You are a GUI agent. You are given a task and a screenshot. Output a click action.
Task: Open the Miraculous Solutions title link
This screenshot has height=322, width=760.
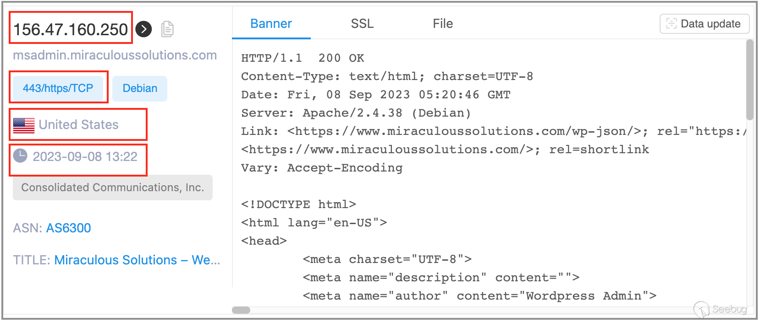tap(137, 260)
